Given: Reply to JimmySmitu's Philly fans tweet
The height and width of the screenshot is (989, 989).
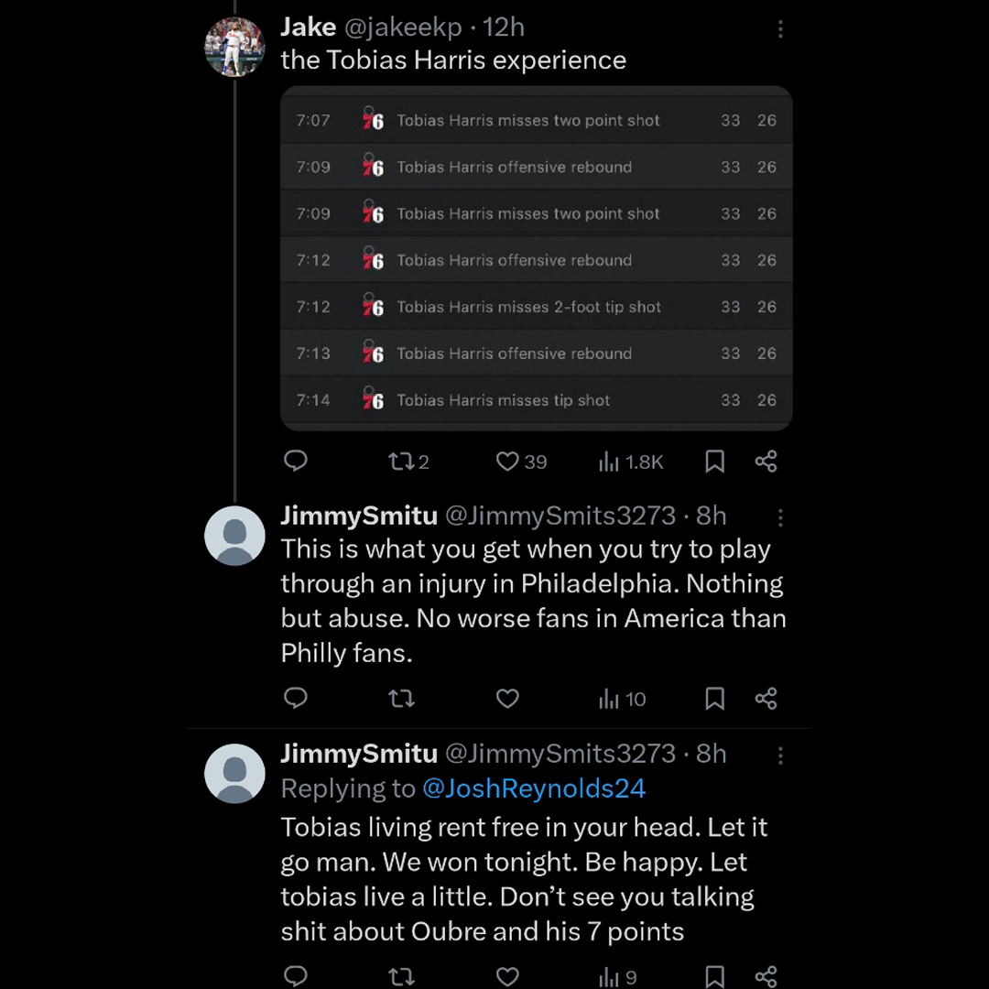Looking at the screenshot, I should (x=296, y=699).
